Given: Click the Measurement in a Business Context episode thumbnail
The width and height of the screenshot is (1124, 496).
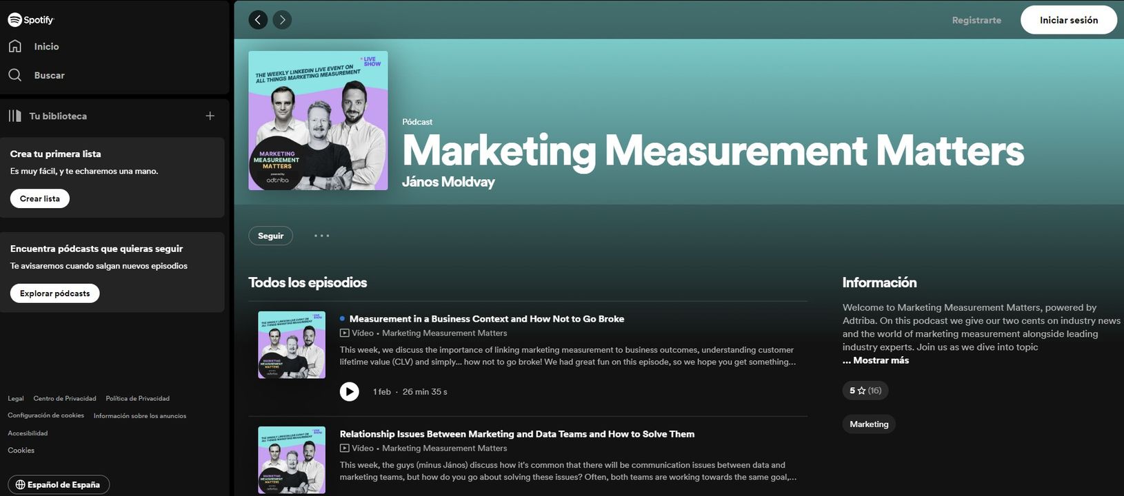Looking at the screenshot, I should [292, 345].
